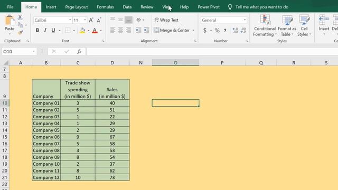
Task: Click the Insert cells icon
Action: coord(324,20)
